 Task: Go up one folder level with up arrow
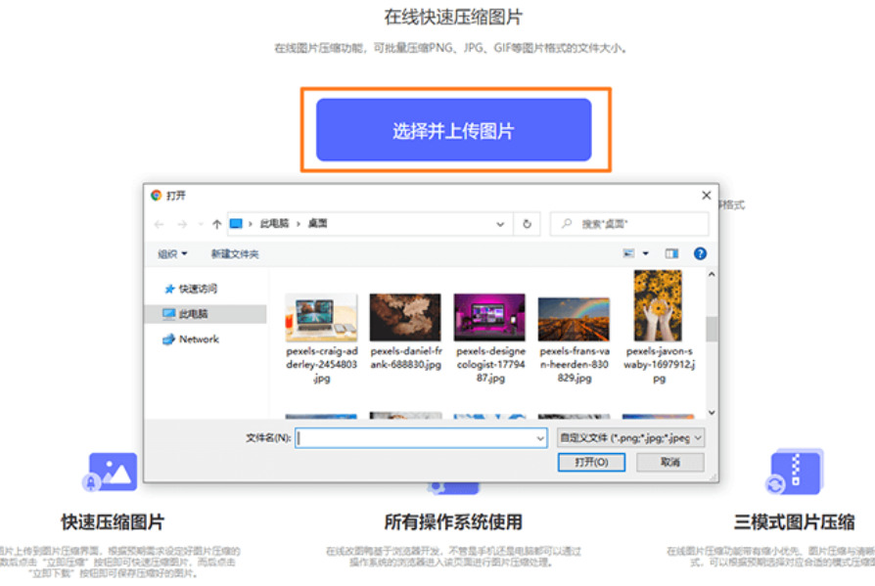tap(216, 224)
